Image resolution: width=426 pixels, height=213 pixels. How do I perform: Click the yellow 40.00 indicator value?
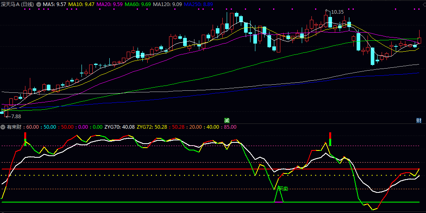click(213, 127)
